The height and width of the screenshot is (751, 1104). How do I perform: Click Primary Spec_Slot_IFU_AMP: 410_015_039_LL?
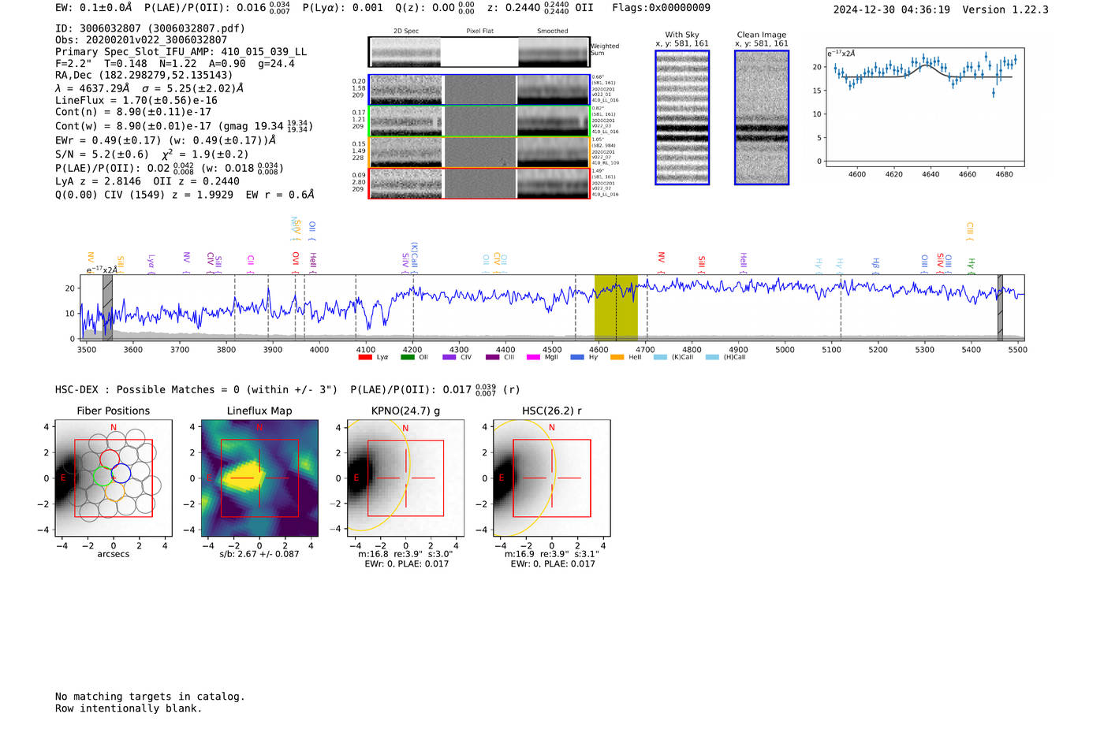point(181,52)
